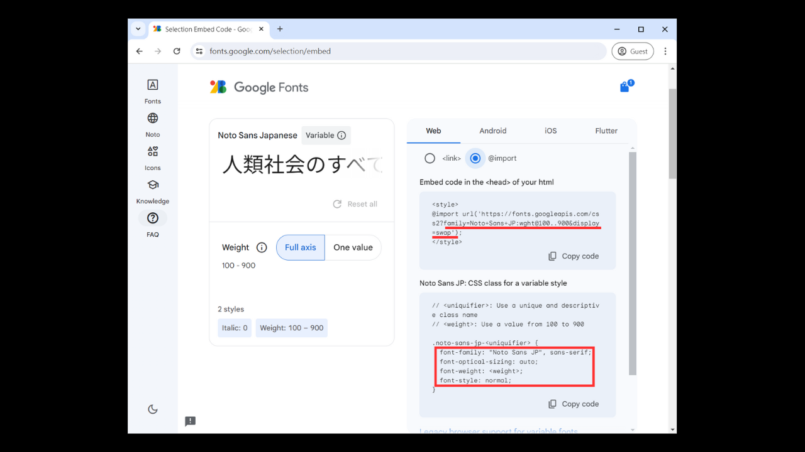Open the Noto globe icon

[x=152, y=119]
